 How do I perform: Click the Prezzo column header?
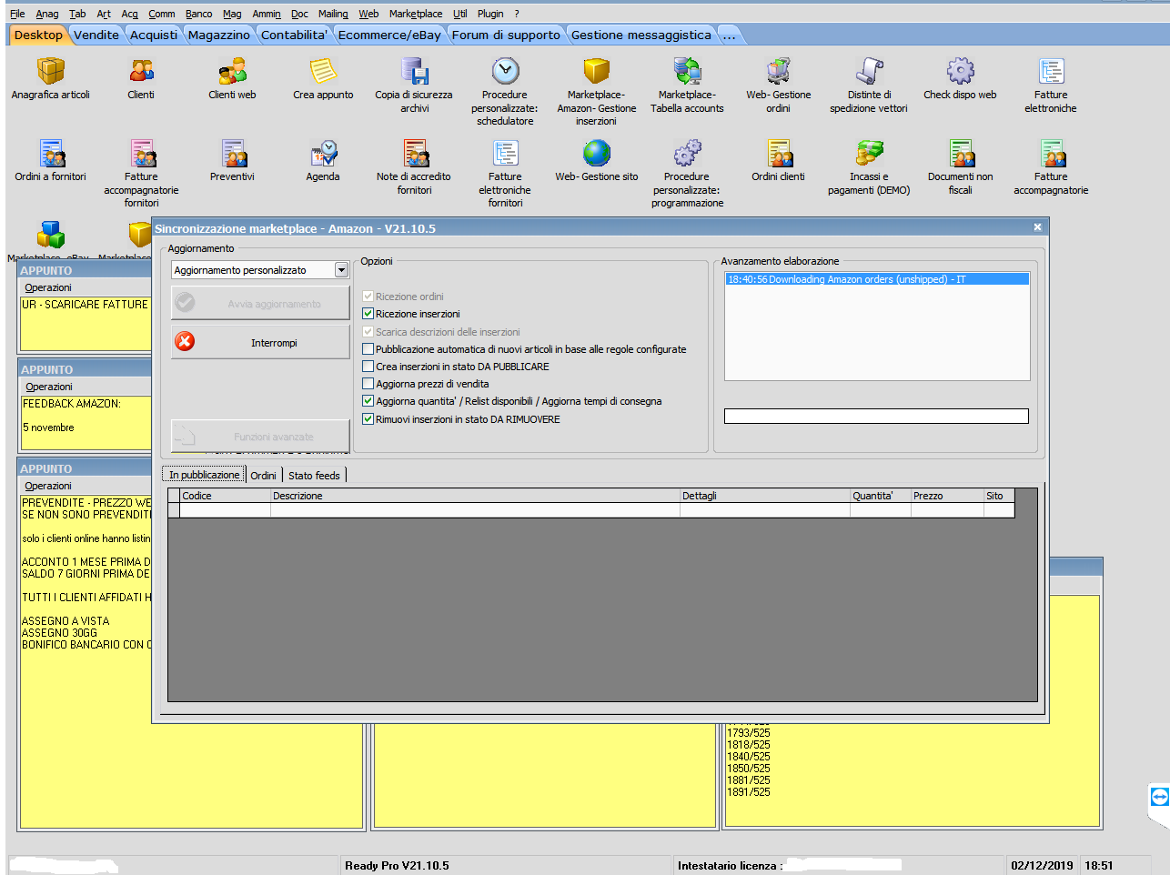click(947, 496)
